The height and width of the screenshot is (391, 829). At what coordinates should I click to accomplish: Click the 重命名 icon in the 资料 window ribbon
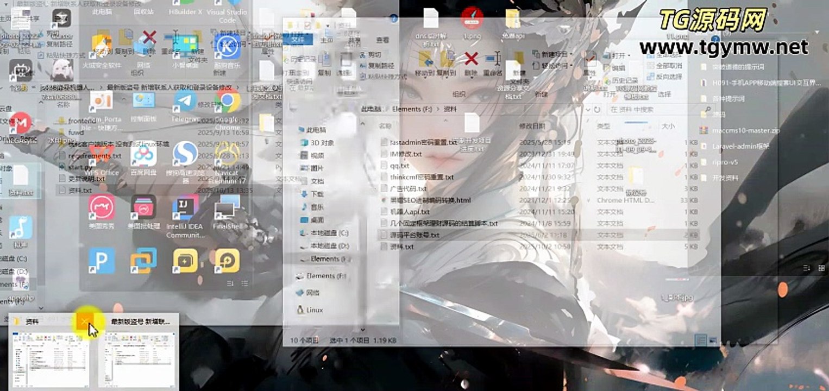click(493, 63)
